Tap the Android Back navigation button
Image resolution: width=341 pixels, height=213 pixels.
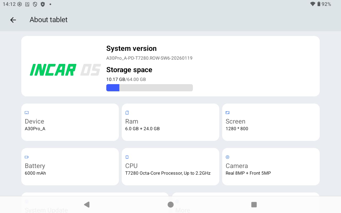click(87, 204)
